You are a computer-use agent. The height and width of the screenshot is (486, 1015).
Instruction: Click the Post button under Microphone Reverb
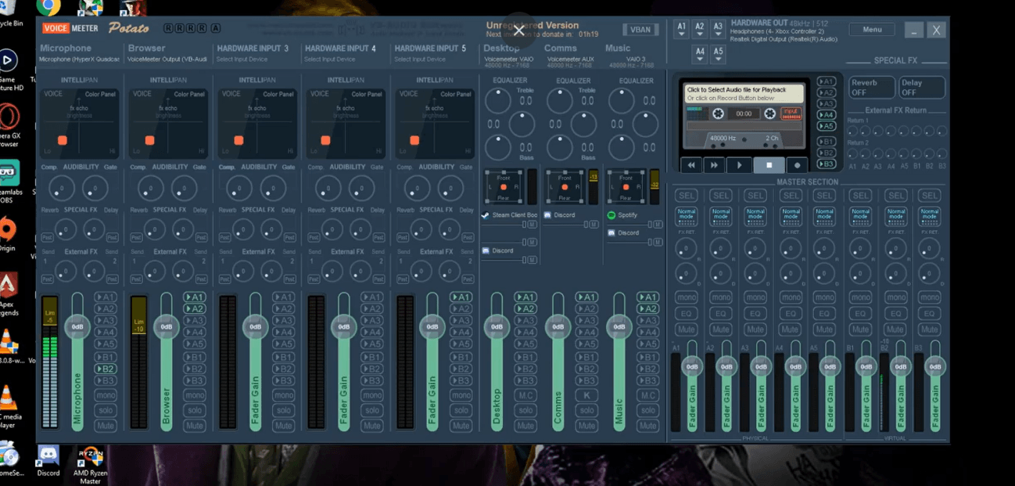coord(48,237)
